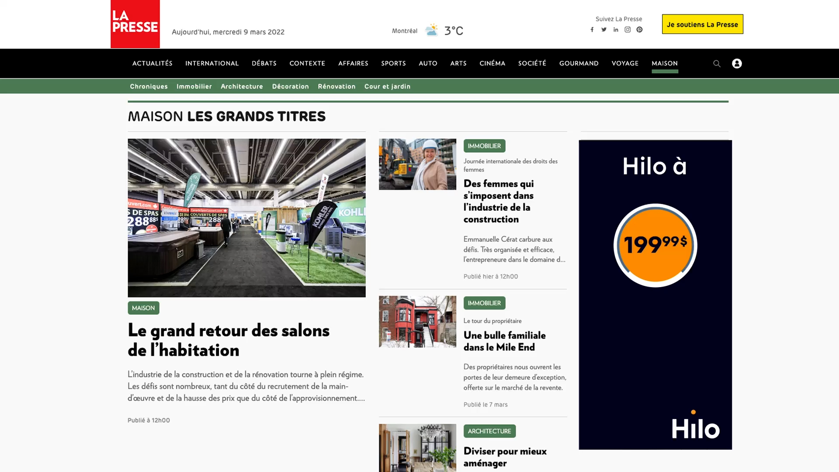The height and width of the screenshot is (472, 839).
Task: Read Une bulle familiale dans le Mile End
Action: pyautogui.click(x=504, y=341)
